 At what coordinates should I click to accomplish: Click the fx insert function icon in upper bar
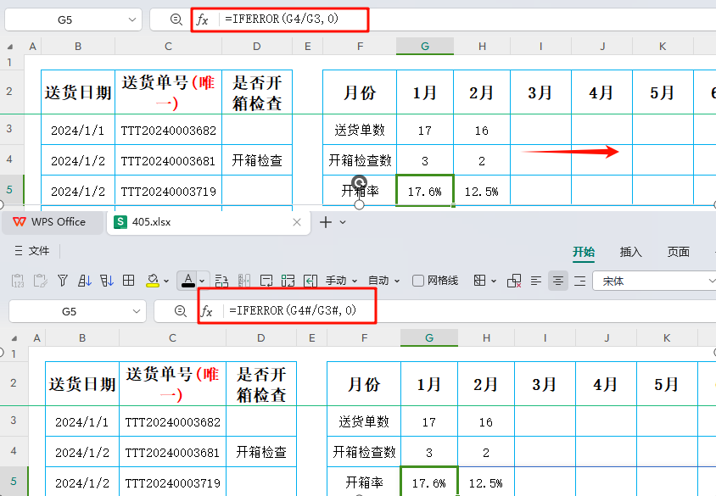point(202,20)
